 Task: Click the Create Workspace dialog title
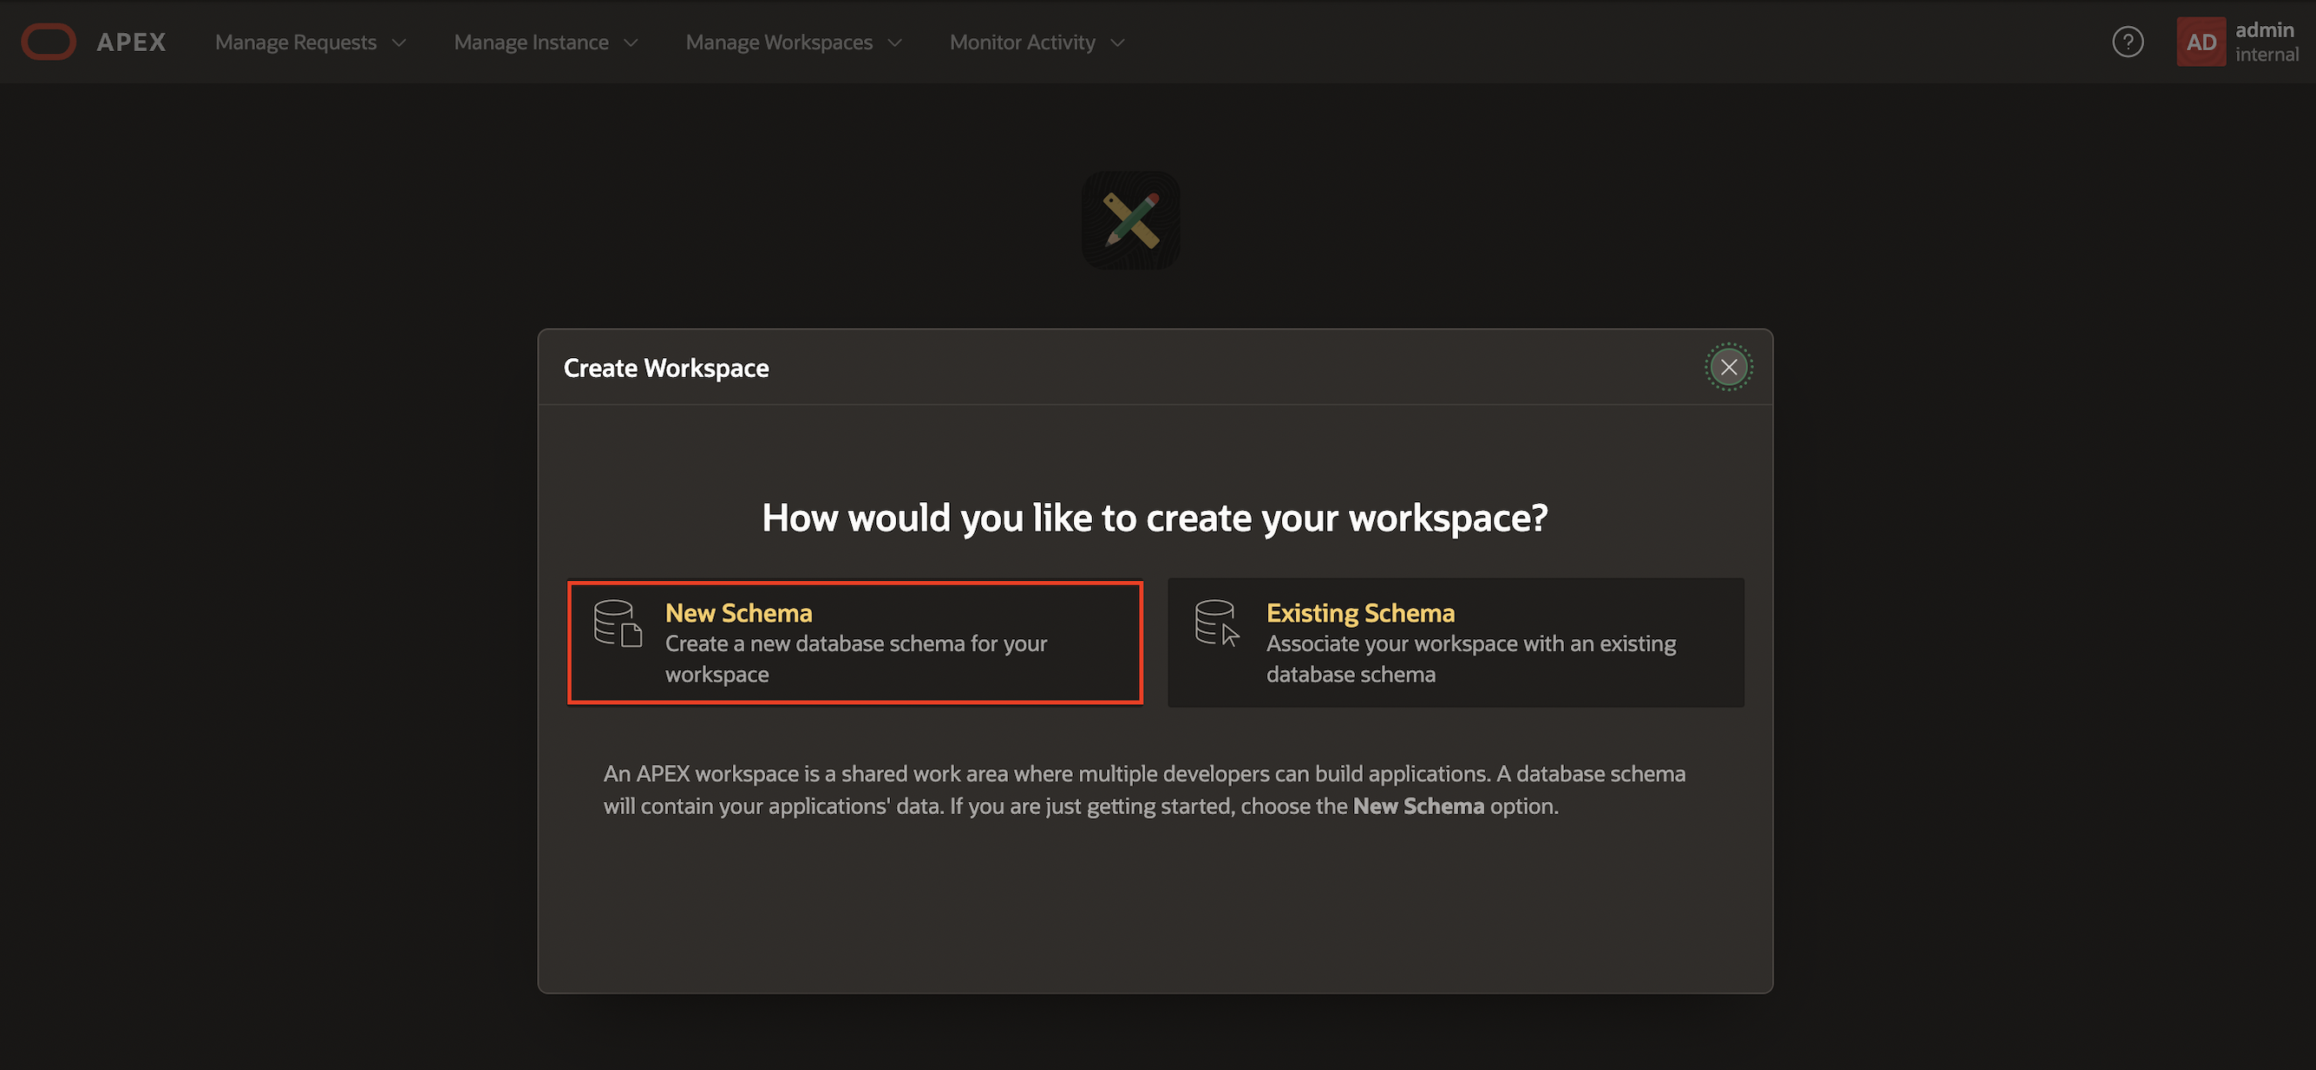pos(666,369)
